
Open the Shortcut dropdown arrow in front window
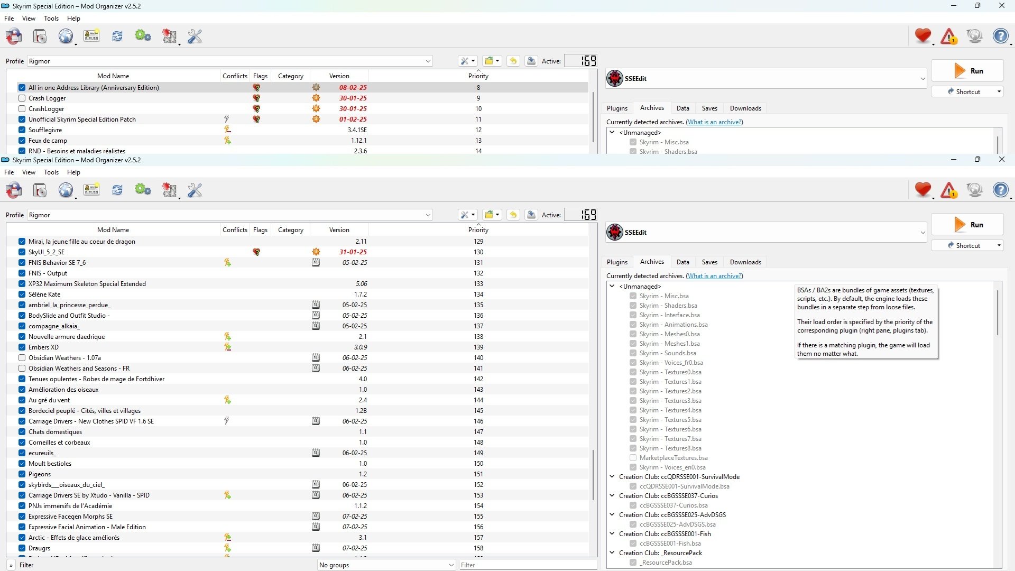click(999, 245)
